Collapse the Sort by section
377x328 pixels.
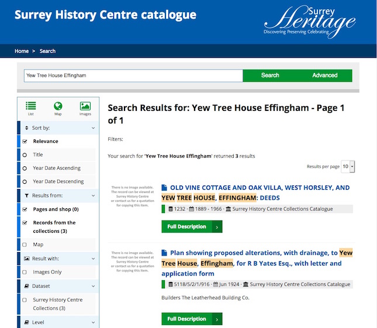coord(94,128)
